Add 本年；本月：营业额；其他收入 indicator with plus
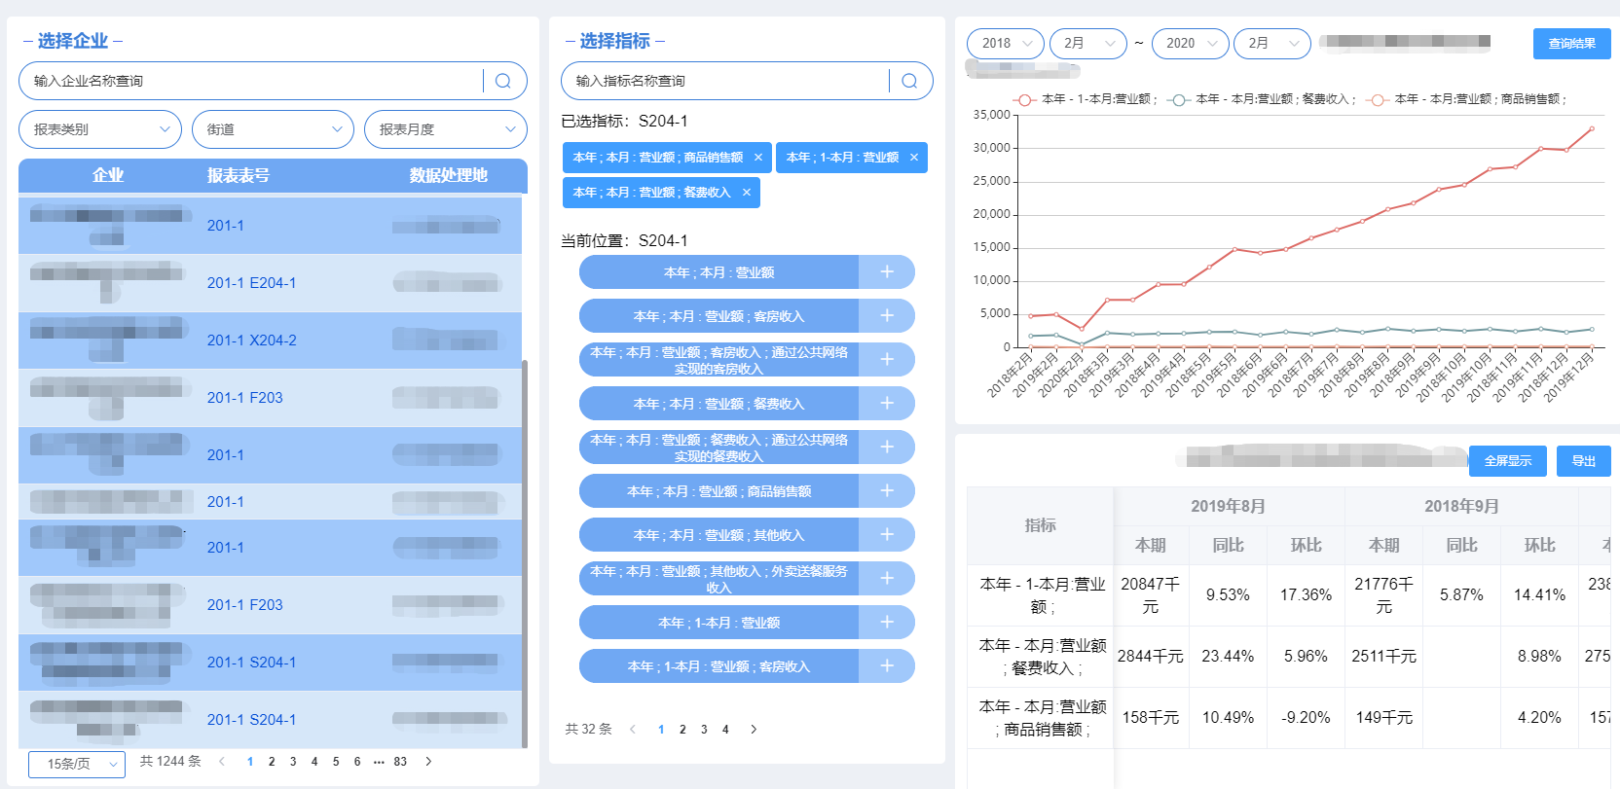The width and height of the screenshot is (1620, 789). click(x=886, y=535)
